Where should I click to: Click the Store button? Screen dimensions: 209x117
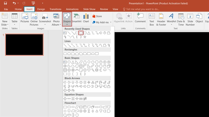coord(97,16)
